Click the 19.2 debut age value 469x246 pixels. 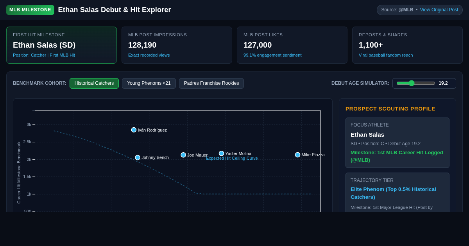[443, 83]
